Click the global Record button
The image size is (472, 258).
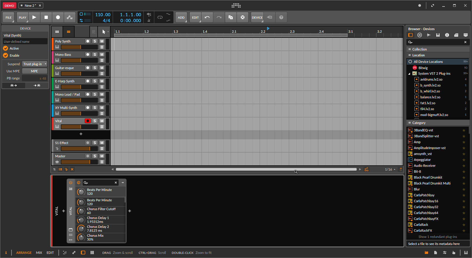click(x=58, y=17)
